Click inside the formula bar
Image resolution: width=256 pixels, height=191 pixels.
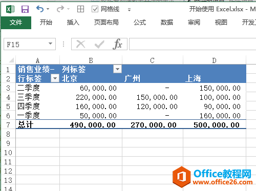[193, 44]
